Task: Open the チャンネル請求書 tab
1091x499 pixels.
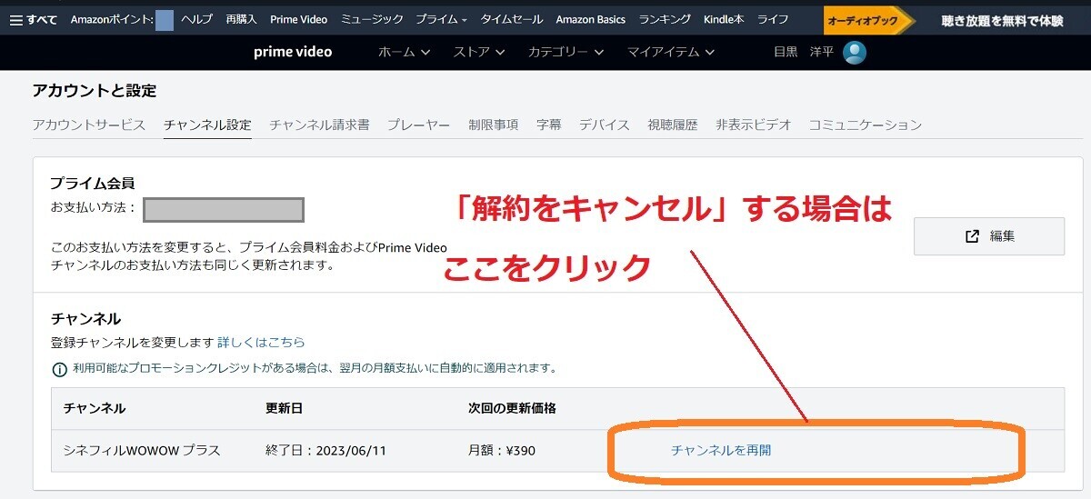Action: [319, 125]
